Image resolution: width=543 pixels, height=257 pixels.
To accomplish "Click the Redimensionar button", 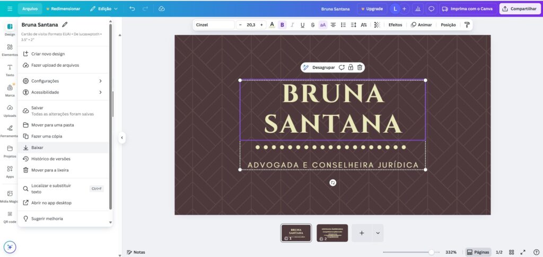I will tap(63, 8).
